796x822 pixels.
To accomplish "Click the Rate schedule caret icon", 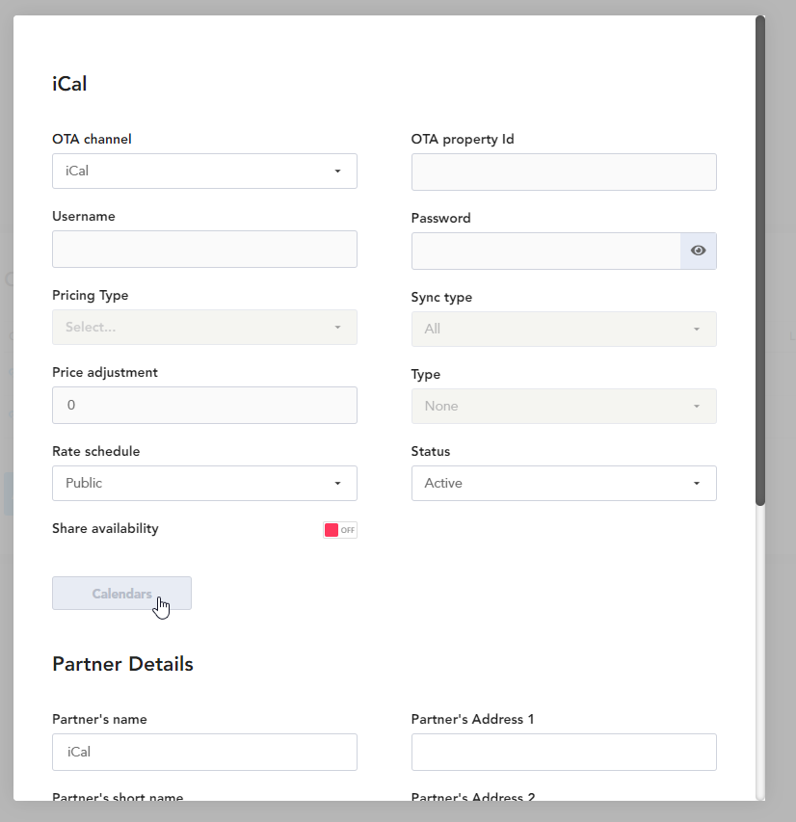I will click(x=337, y=483).
